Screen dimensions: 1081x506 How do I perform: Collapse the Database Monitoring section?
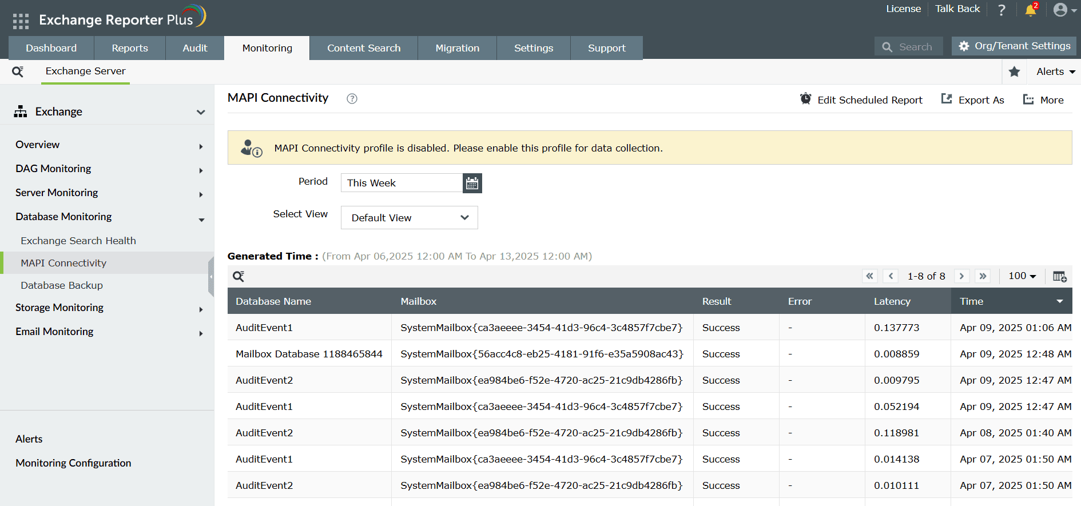(x=107, y=217)
